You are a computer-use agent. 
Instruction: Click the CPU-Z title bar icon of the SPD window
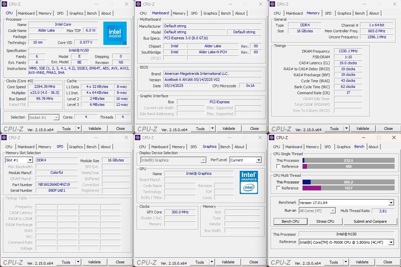coord(4,137)
